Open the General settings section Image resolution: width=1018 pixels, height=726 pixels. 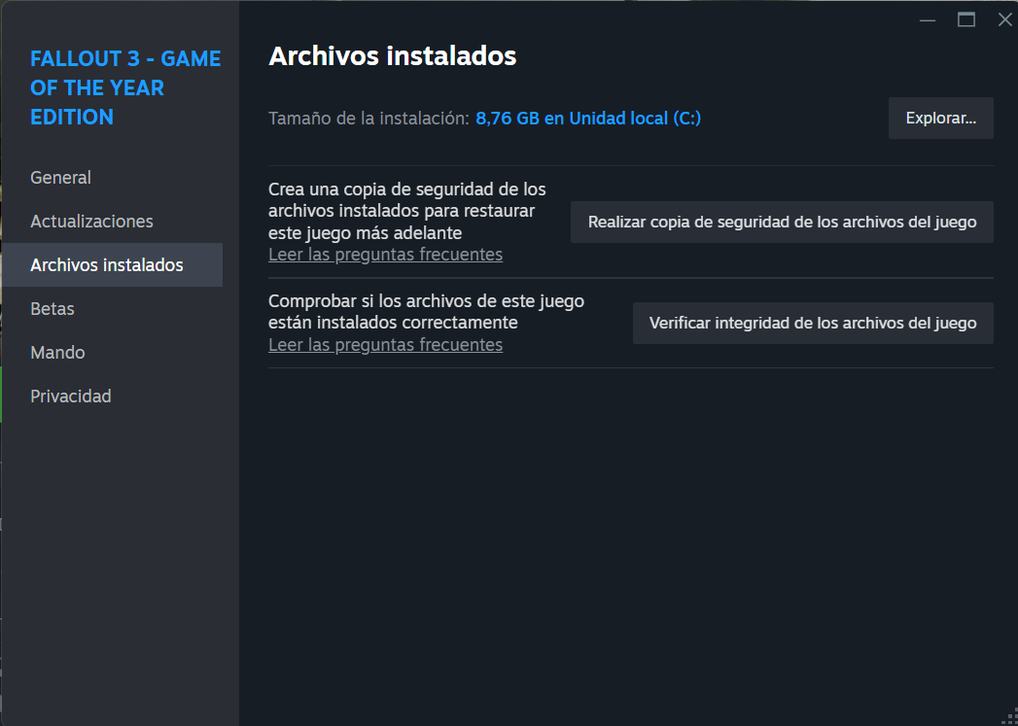click(60, 177)
